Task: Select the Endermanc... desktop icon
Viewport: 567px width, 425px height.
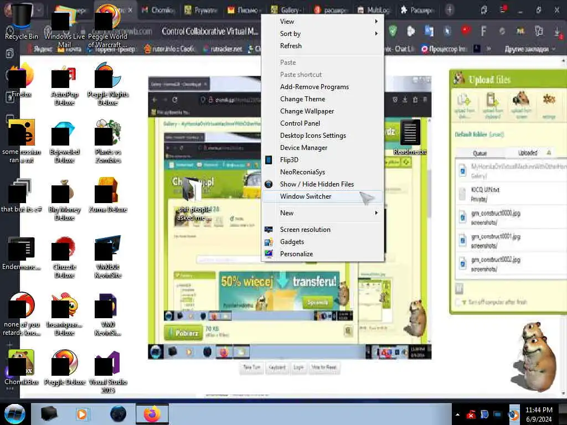Action: coord(22,253)
